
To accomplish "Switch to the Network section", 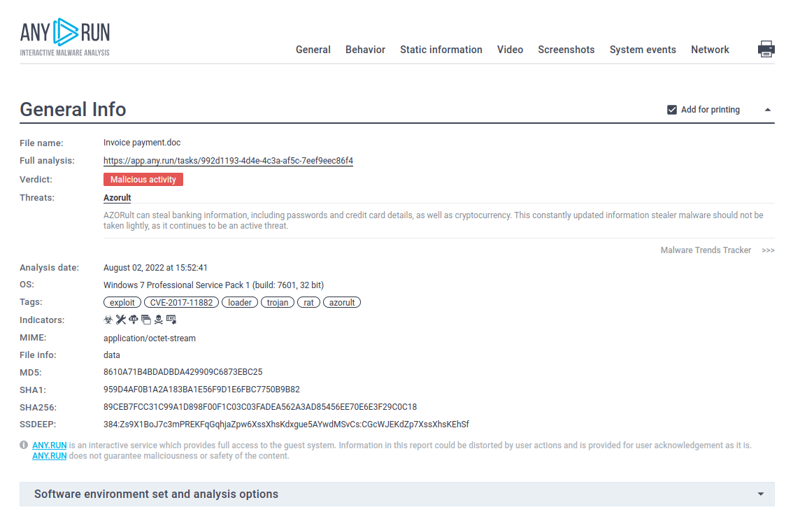I will pyautogui.click(x=710, y=50).
